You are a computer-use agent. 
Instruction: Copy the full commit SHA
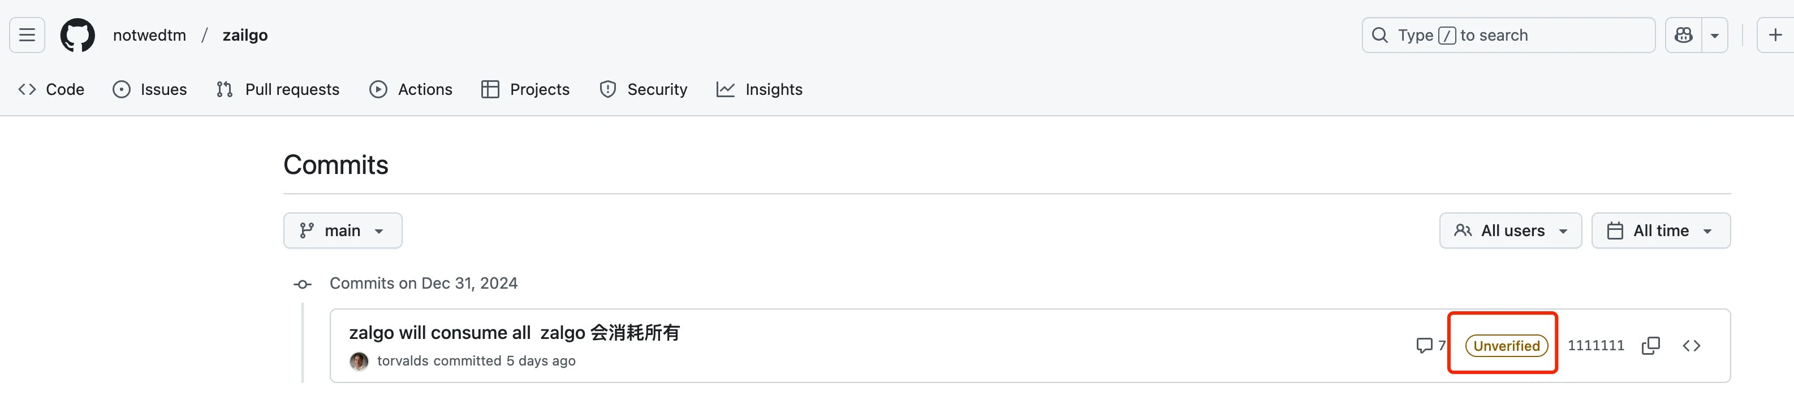1650,346
